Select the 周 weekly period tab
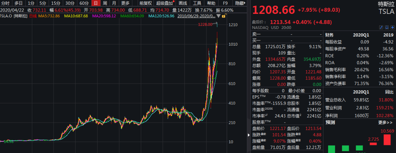Viewport: 396px width, 153px height. [104, 3]
